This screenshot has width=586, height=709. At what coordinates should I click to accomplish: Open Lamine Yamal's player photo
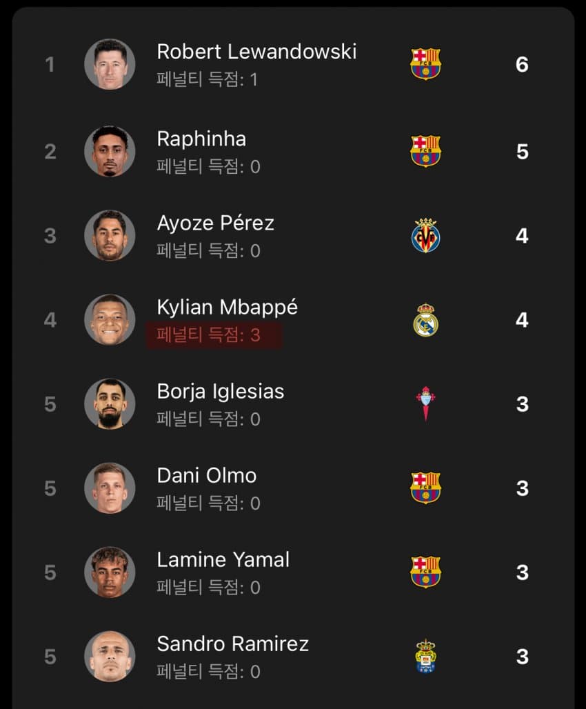[x=110, y=572]
